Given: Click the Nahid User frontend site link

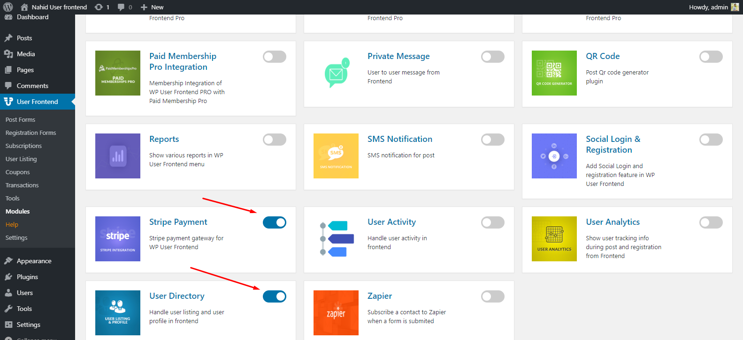Looking at the screenshot, I should (54, 7).
